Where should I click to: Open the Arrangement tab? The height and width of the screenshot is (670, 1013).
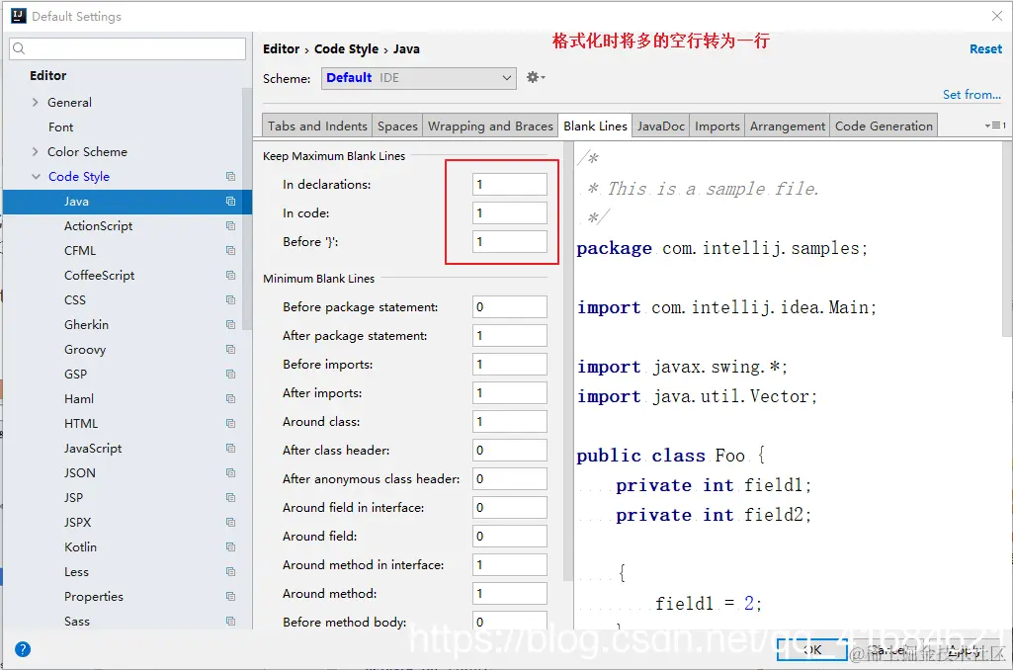tap(788, 126)
